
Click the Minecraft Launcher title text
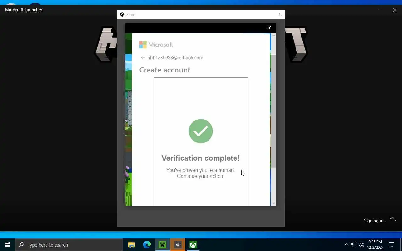point(24,10)
